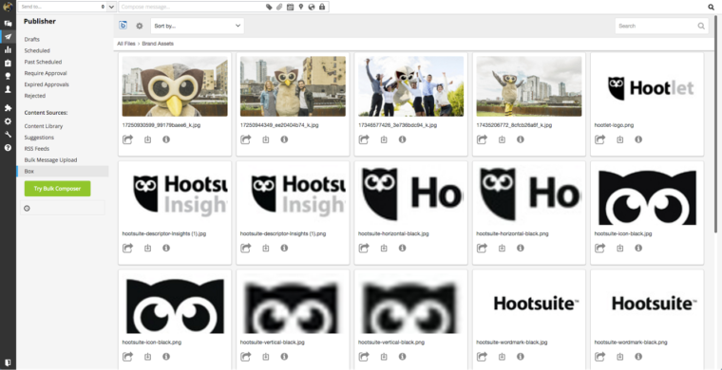
Task: Click the sidebar expand icon at bottom left
Action: pos(8,362)
